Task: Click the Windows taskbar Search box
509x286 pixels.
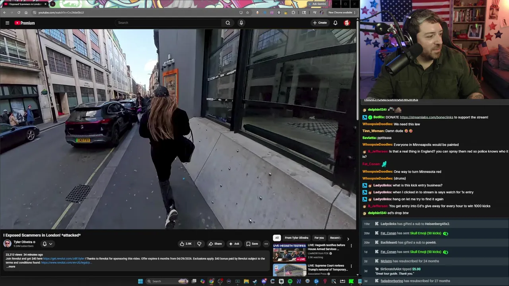Action: 167,281
